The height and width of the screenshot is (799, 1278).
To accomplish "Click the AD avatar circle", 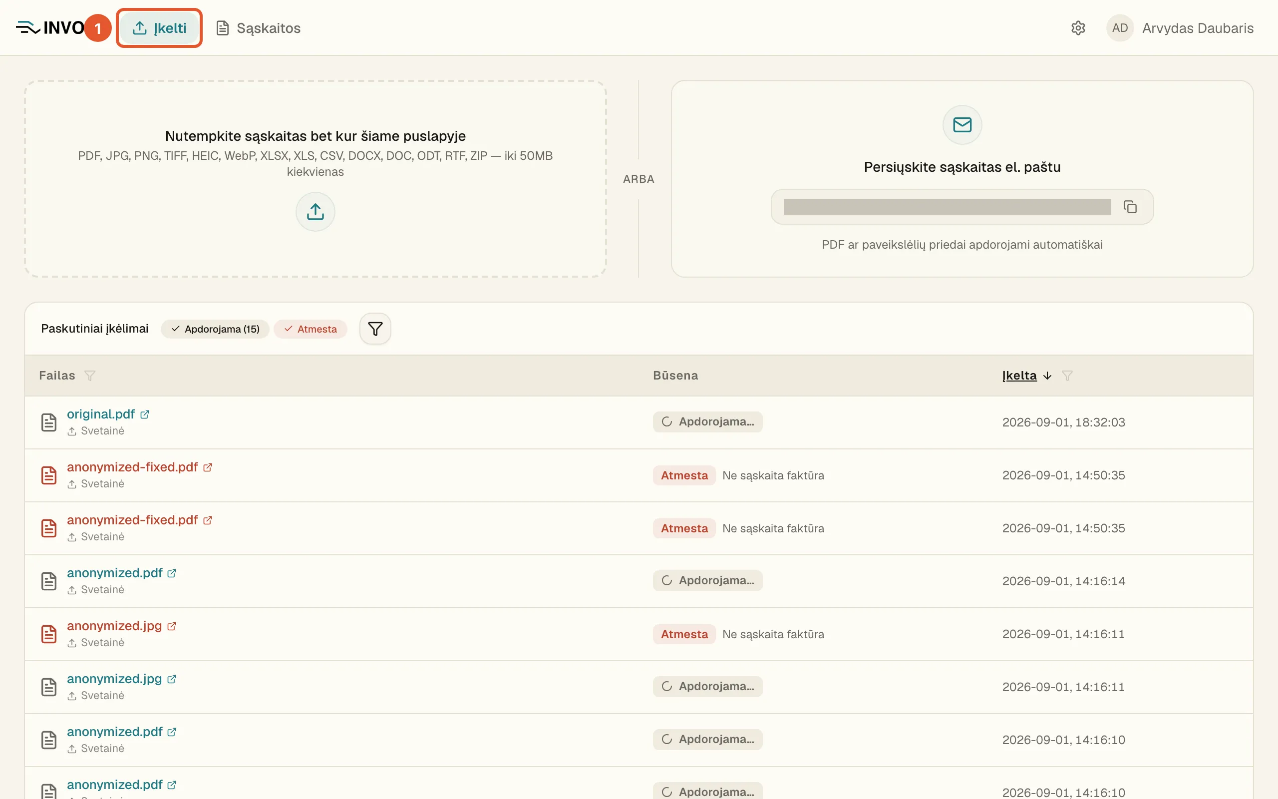I will pos(1120,28).
